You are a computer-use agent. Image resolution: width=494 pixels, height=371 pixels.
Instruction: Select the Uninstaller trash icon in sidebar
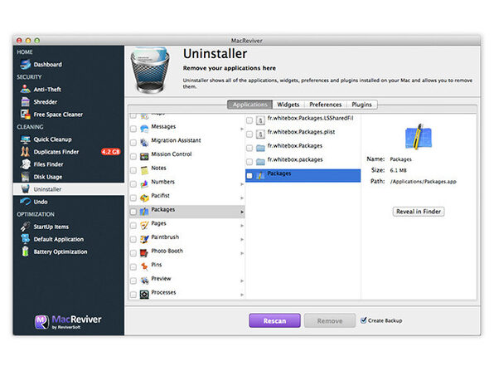tap(25, 189)
